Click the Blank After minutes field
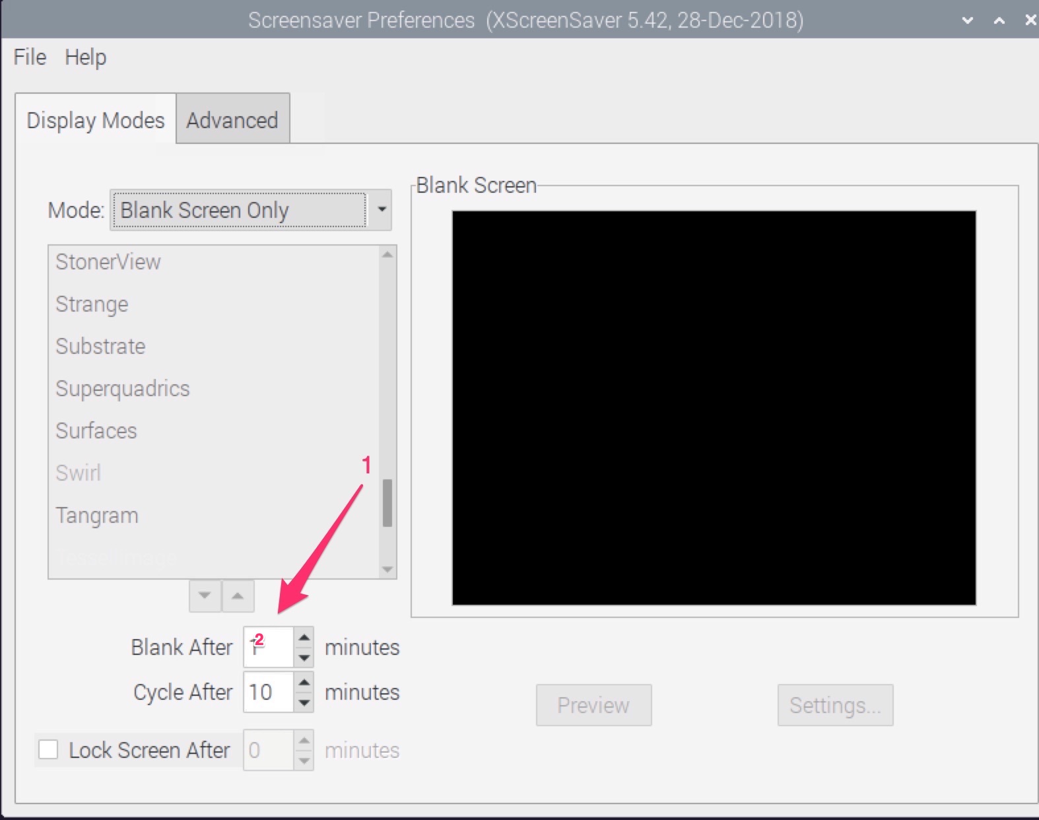This screenshot has height=820, width=1039. coord(268,647)
